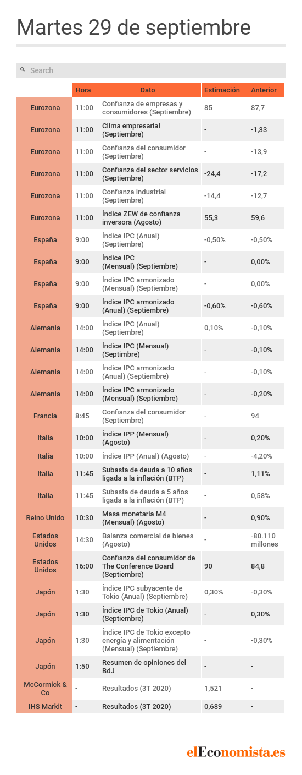Click the Clima empresarial (Septiembre) entry
The height and width of the screenshot is (775, 302).
coord(131,130)
